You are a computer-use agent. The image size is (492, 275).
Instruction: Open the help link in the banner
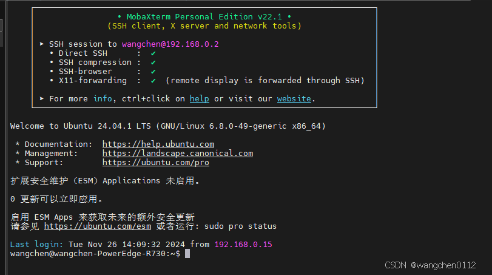coord(199,98)
